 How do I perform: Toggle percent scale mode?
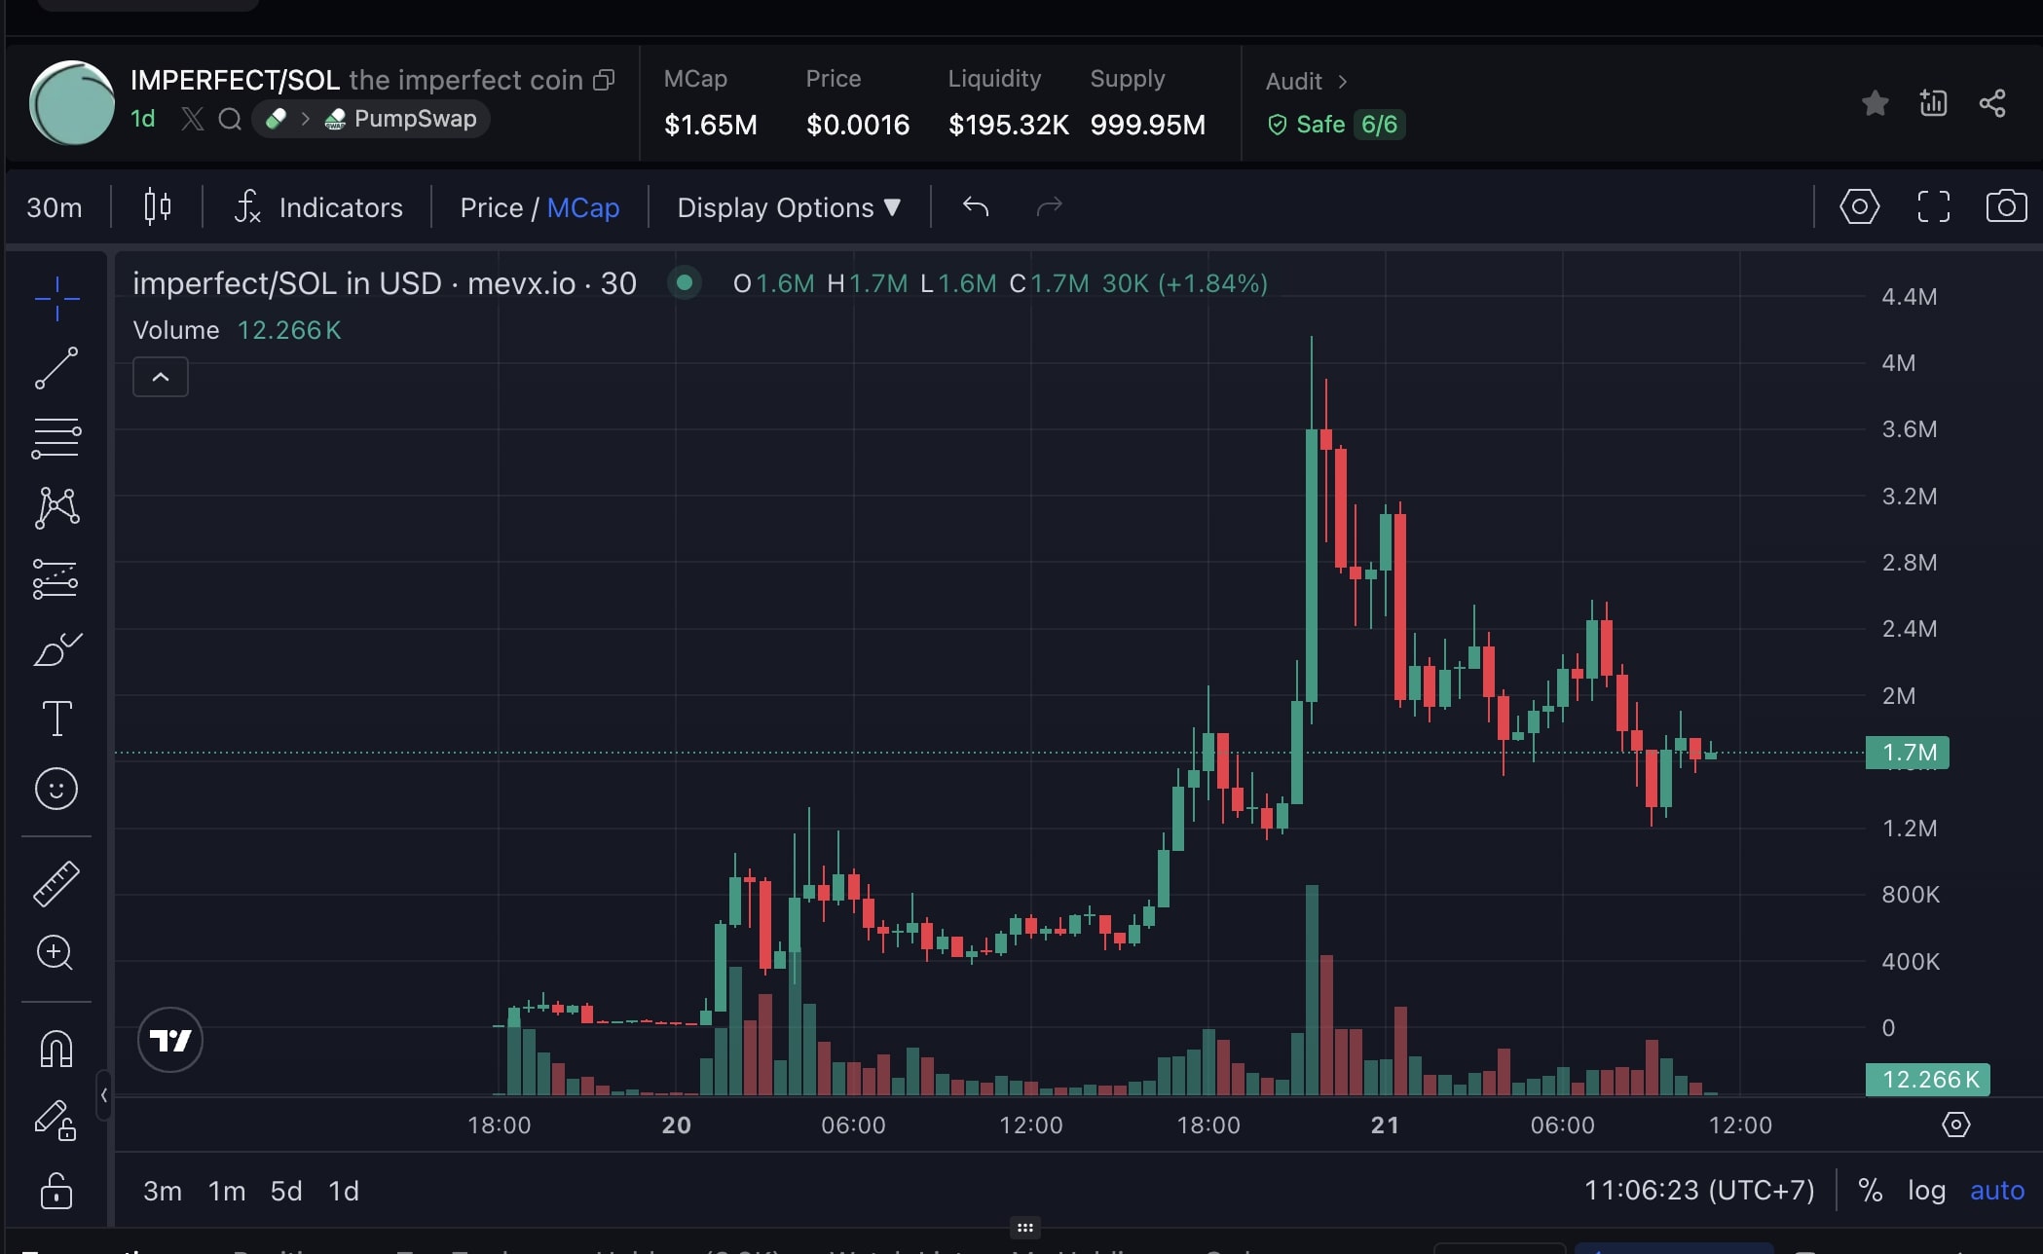[x=1871, y=1191]
